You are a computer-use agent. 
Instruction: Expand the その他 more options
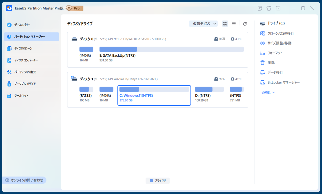tap(268, 92)
